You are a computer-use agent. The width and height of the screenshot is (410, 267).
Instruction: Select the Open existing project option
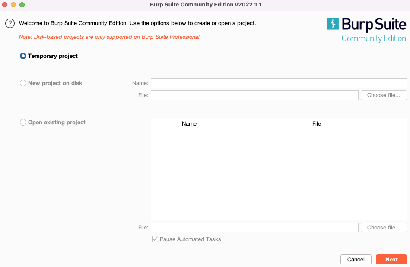[x=23, y=122]
